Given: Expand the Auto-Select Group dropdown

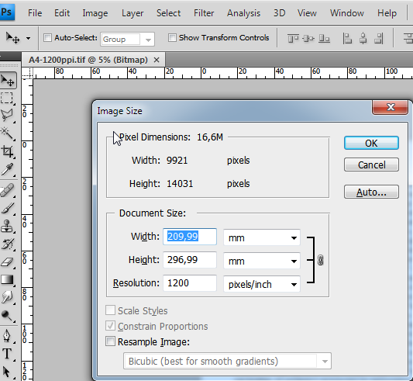Looking at the screenshot, I should click(x=127, y=40).
